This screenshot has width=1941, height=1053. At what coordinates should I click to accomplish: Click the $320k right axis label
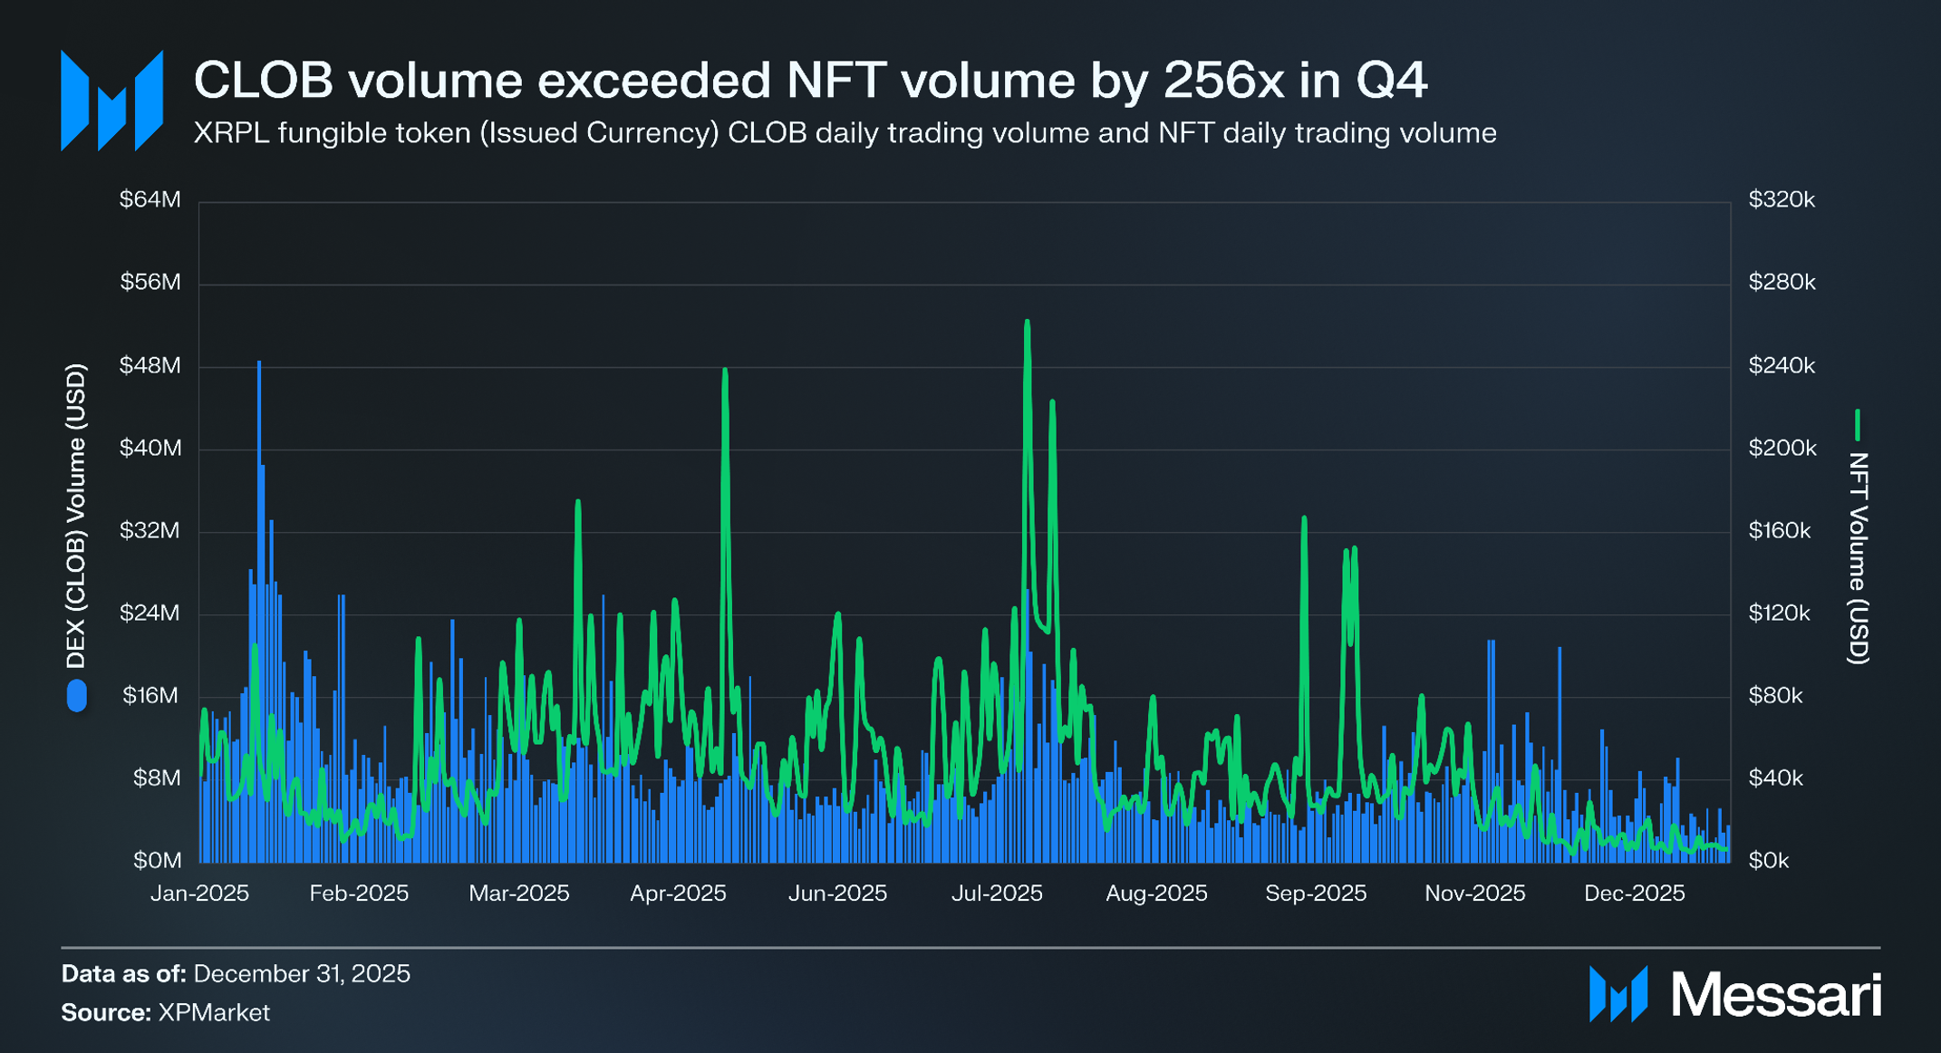1782,199
